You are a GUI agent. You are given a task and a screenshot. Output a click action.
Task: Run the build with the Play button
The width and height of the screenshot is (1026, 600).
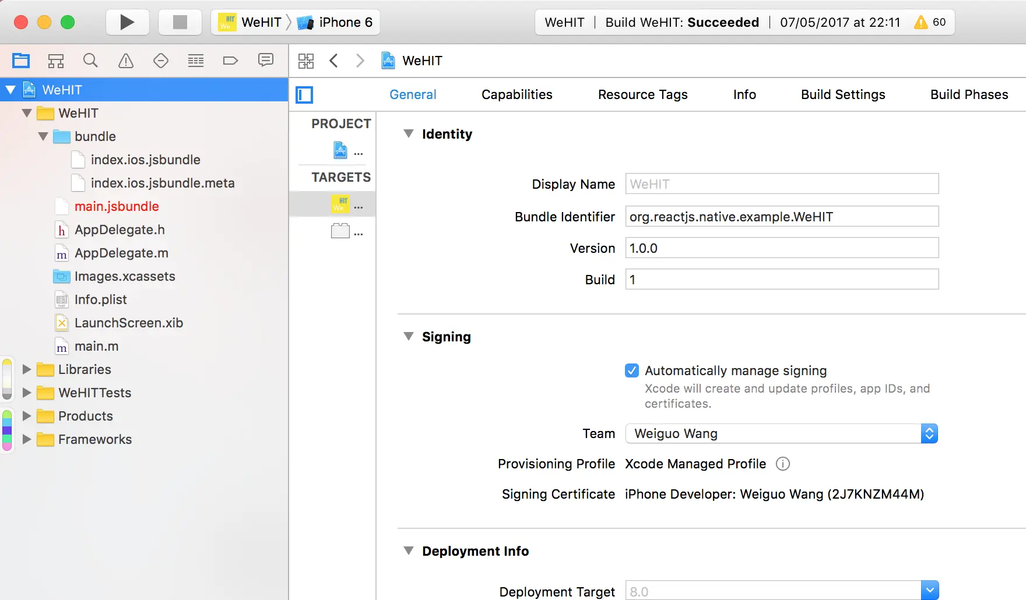pyautogui.click(x=127, y=22)
